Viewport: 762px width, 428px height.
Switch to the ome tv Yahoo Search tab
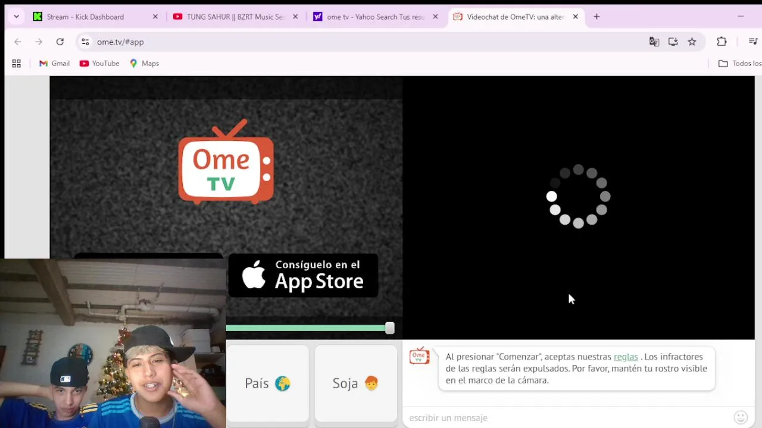coord(375,17)
